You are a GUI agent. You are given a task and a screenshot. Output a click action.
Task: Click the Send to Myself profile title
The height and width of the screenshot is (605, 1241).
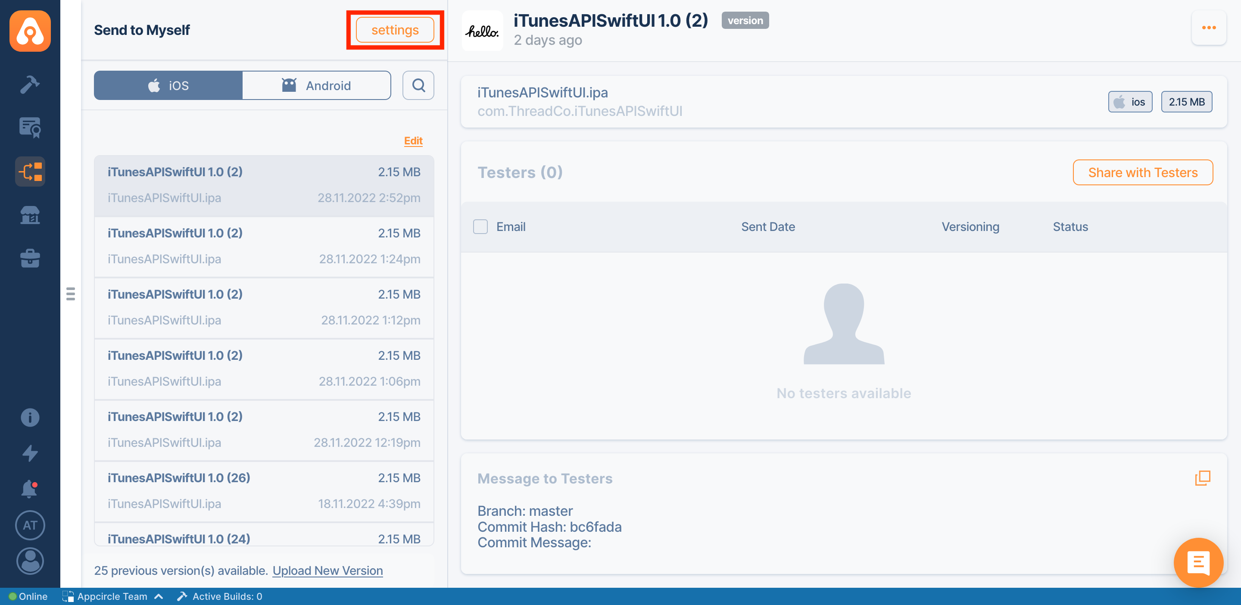tap(142, 30)
